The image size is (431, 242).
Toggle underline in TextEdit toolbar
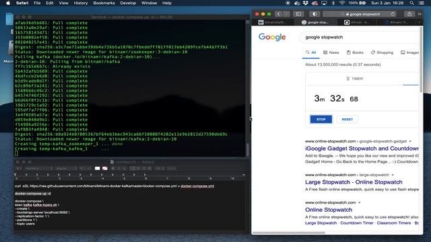pyautogui.click(x=125, y=168)
